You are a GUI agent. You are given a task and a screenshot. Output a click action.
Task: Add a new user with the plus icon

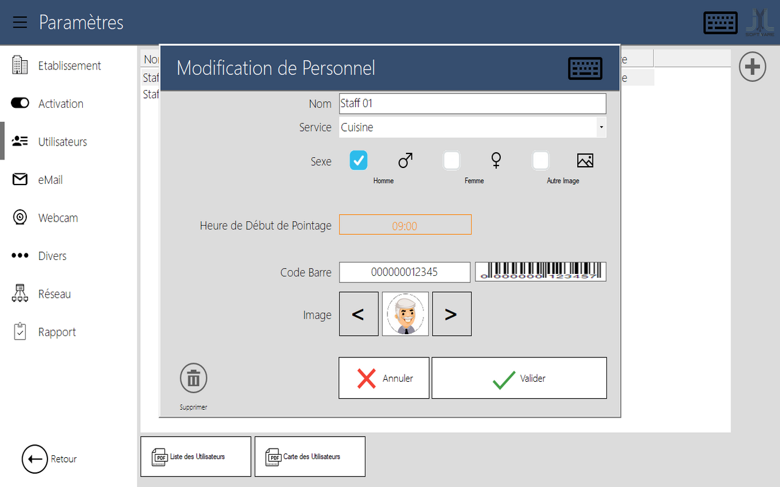[753, 66]
